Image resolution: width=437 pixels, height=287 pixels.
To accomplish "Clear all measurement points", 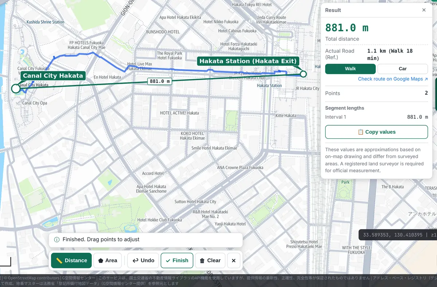I will [210, 260].
